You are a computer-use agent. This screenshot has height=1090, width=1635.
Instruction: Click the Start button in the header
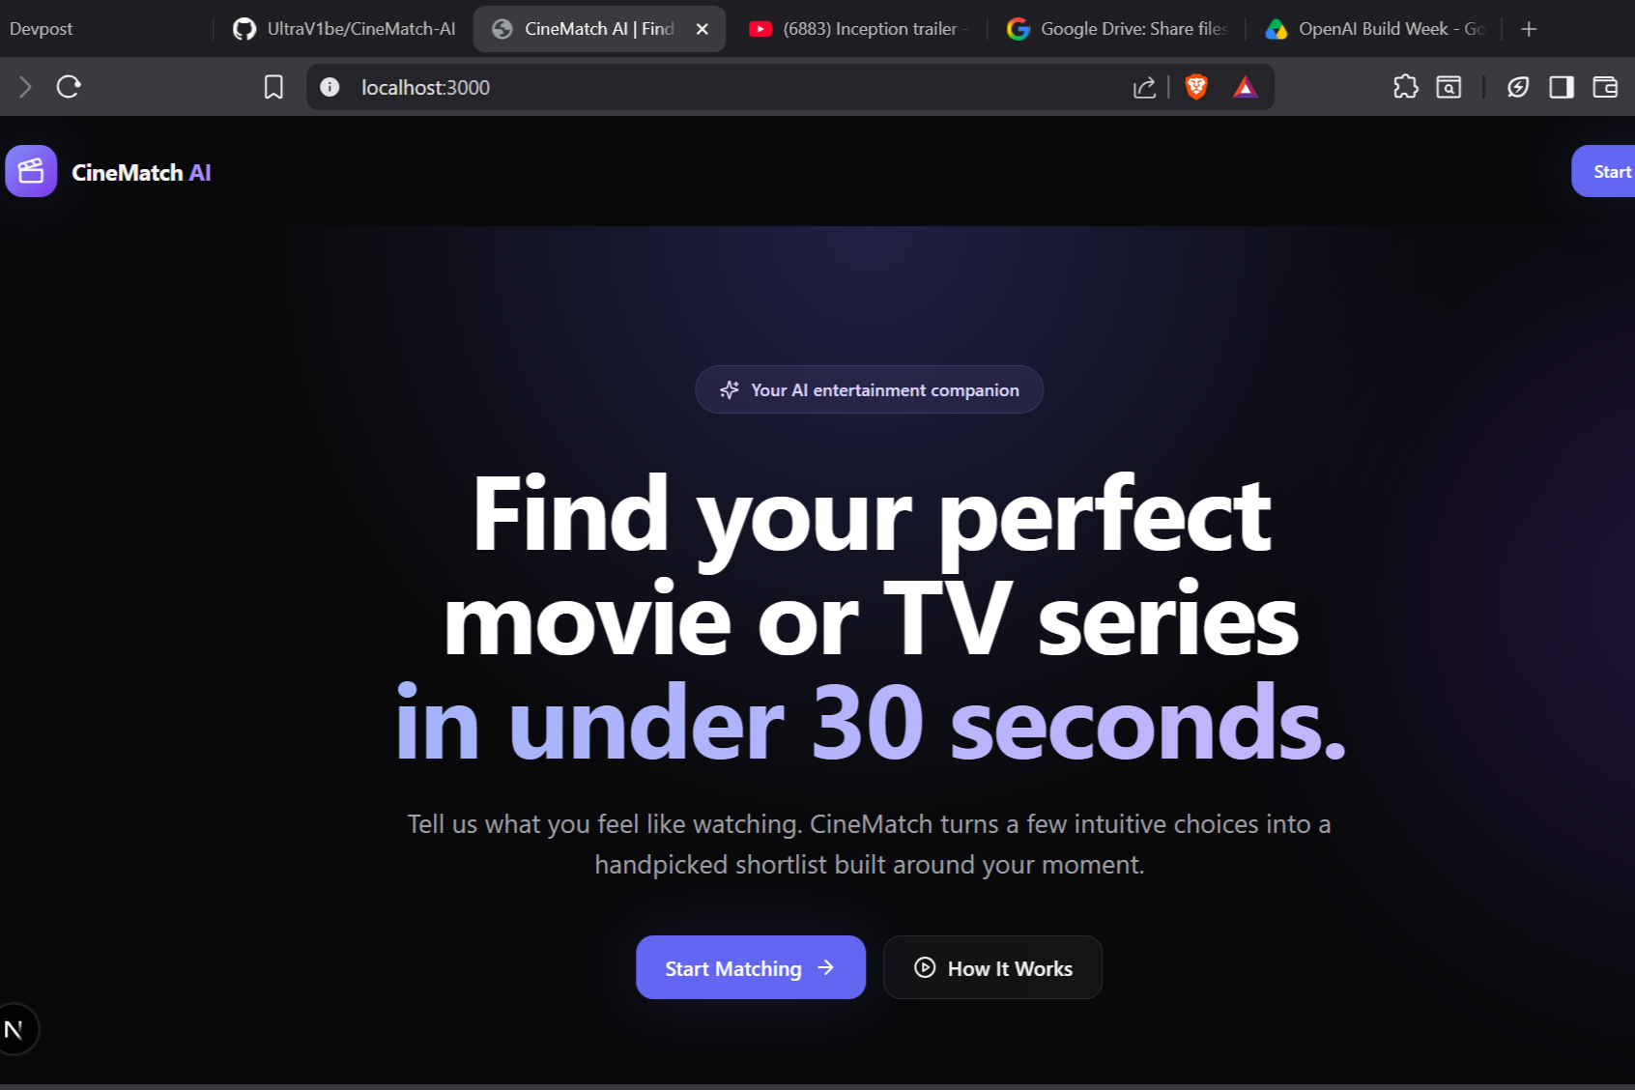(1604, 171)
